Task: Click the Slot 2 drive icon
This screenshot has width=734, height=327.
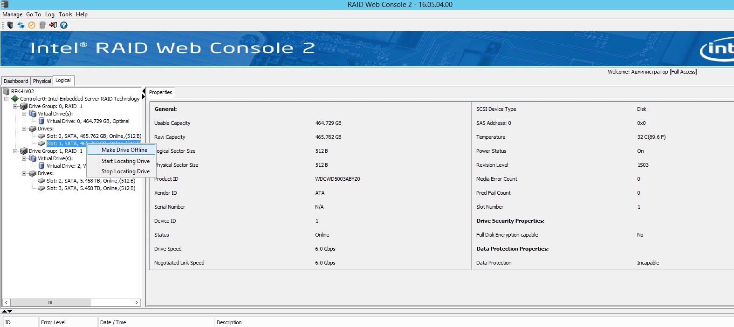Action: [x=41, y=181]
